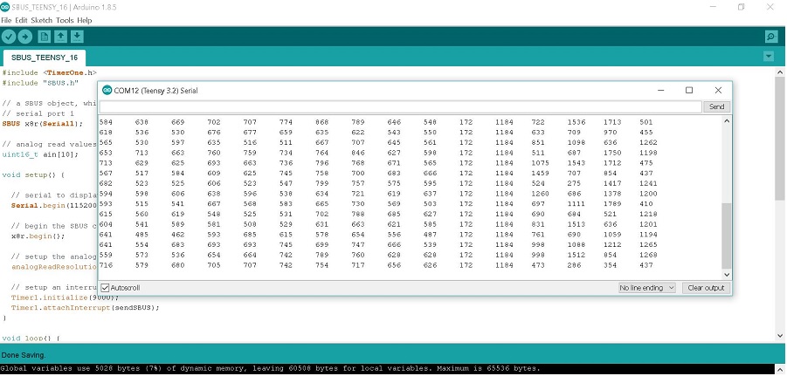The image size is (787, 376).
Task: Click the New sketch icon
Action: (x=44, y=37)
